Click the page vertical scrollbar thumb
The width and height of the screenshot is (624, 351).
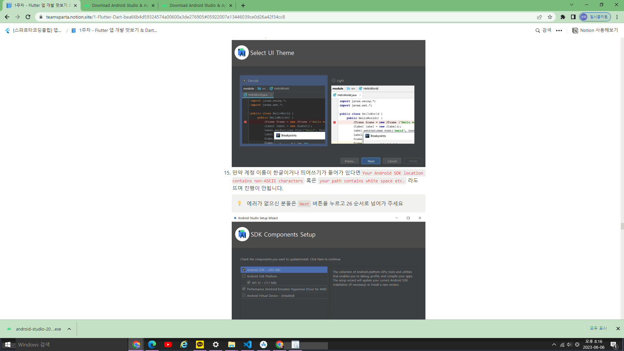(622, 226)
